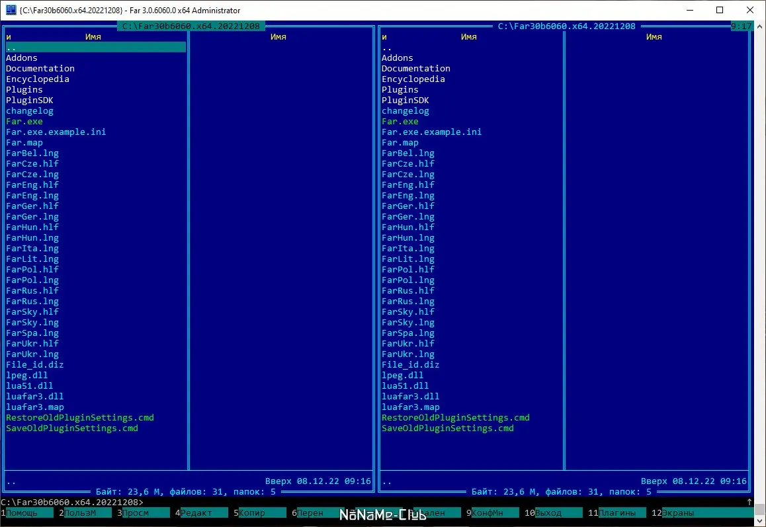Click F11 Плагины key bar button
Viewport: 766px width, 527px height.
click(617, 513)
